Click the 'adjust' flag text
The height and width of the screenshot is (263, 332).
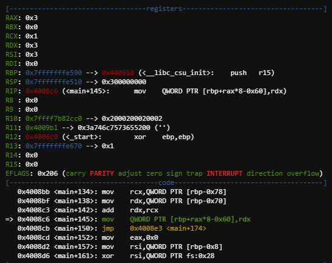[x=130, y=173]
